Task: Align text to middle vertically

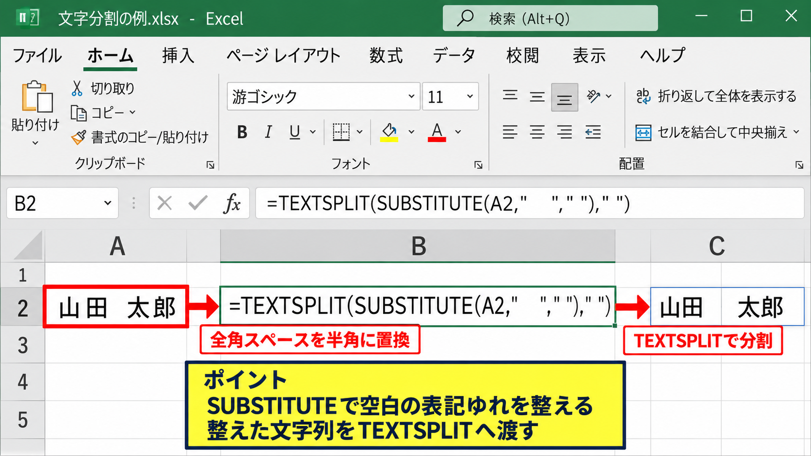Action: 537,97
